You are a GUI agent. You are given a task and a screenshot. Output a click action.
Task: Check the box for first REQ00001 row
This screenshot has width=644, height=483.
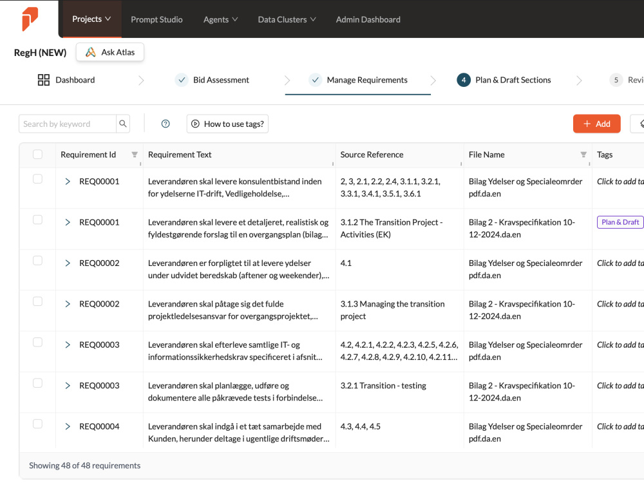click(x=37, y=179)
